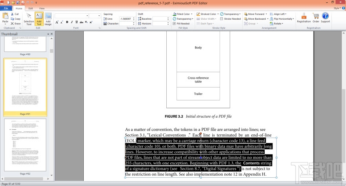The image size is (346, 186).
Task: Create a new document from quick access toolbar
Action: [x=8, y=3]
